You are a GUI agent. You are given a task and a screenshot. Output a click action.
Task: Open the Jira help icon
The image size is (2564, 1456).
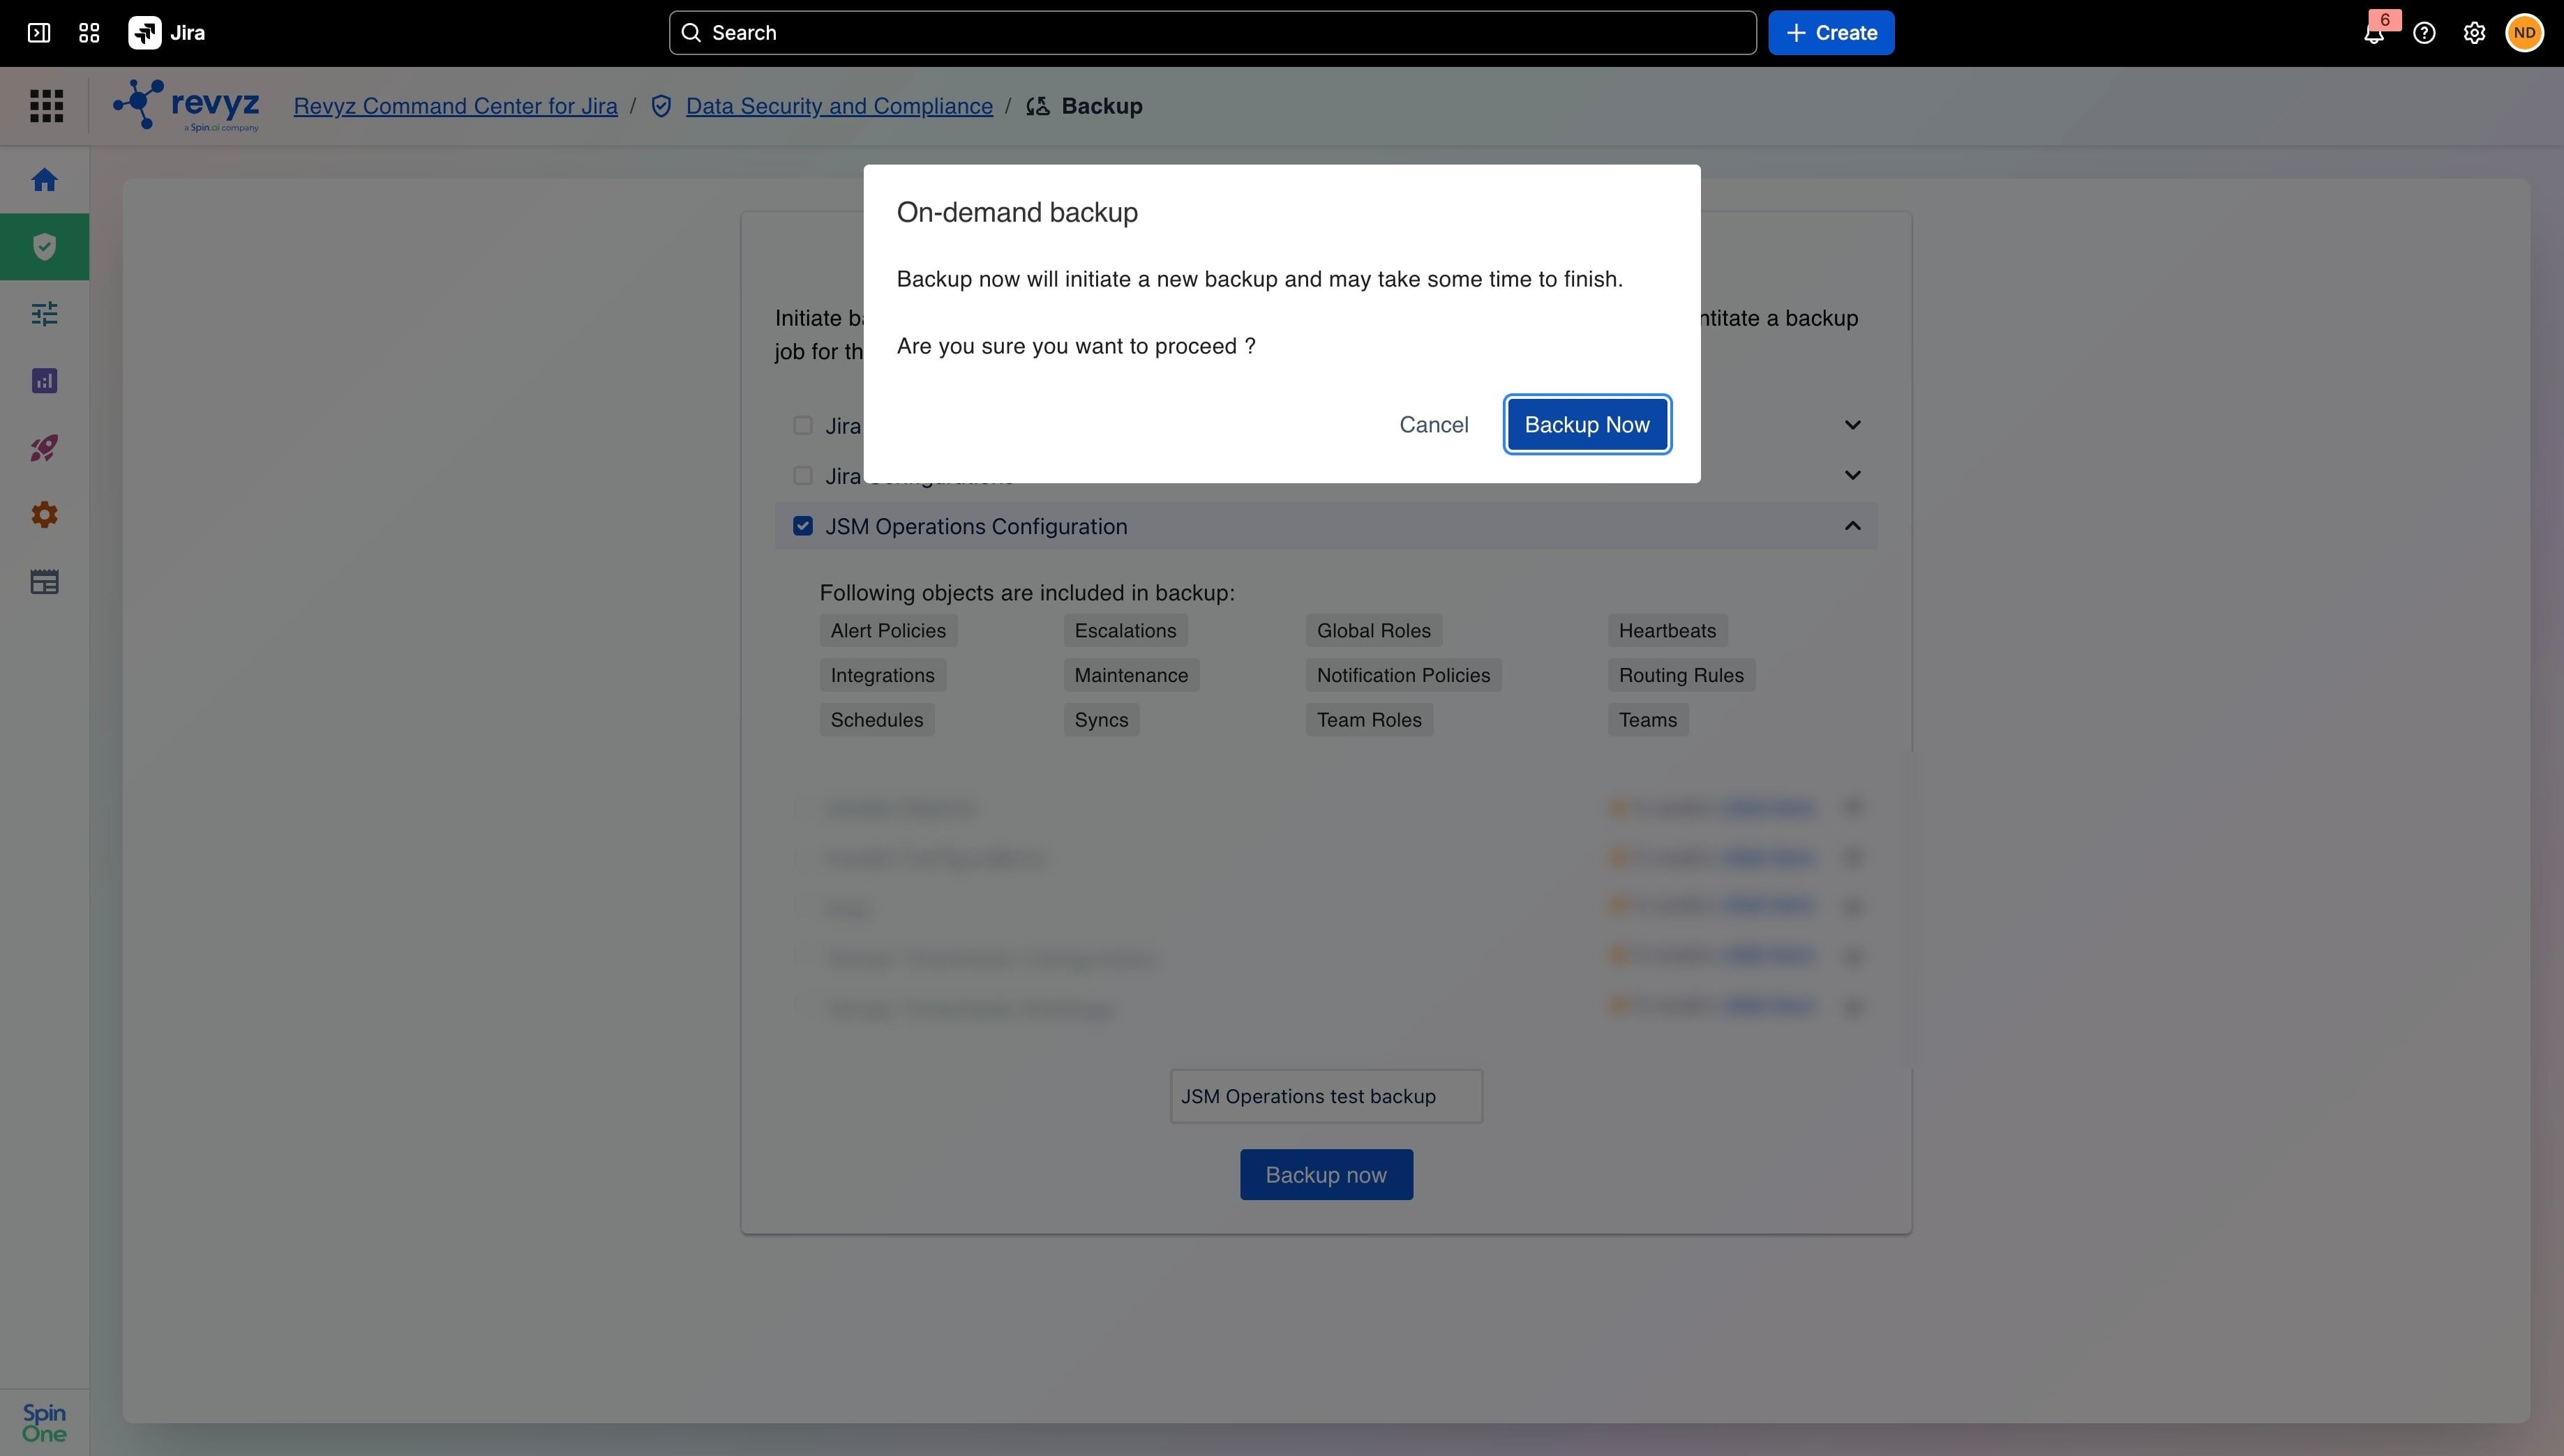[2424, 33]
